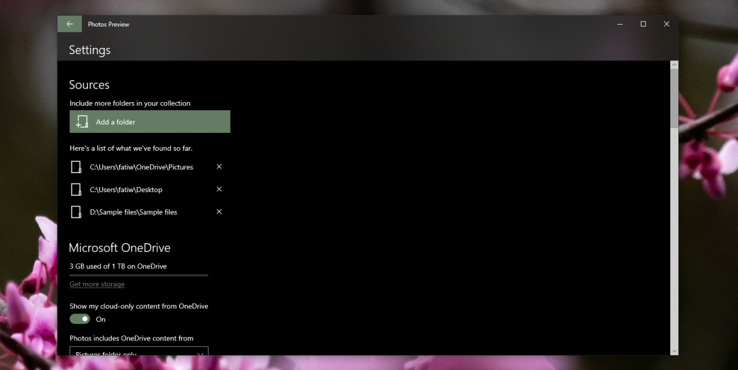738x370 pixels.
Task: Click the Microsoft OneDrive section heading
Action: point(120,247)
